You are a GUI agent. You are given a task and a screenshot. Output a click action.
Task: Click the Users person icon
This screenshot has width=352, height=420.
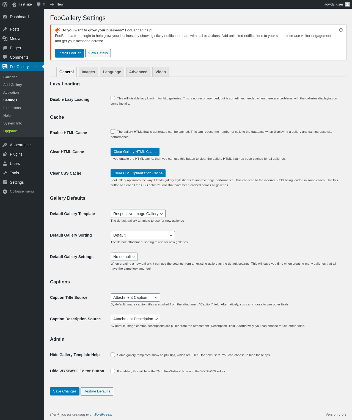5,164
